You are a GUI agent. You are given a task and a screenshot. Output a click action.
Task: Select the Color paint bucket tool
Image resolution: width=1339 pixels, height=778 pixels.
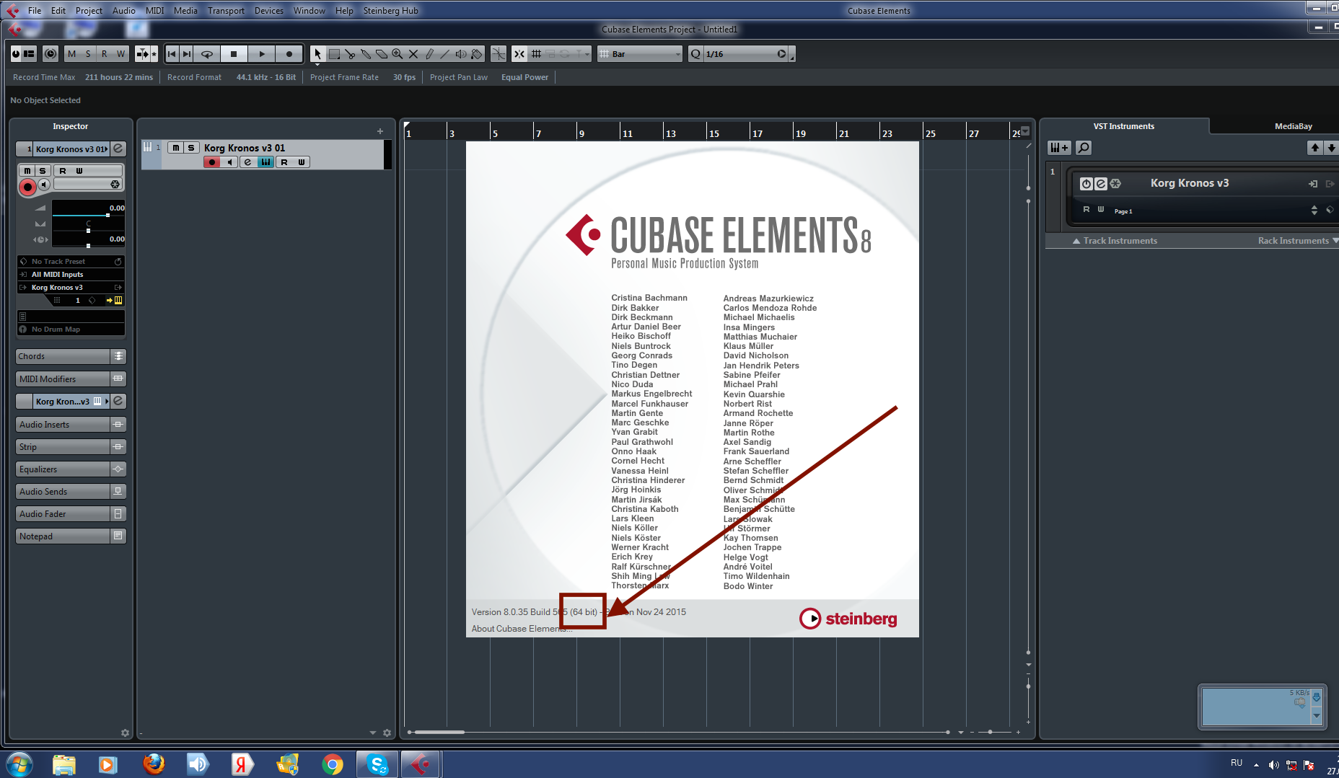coord(477,54)
